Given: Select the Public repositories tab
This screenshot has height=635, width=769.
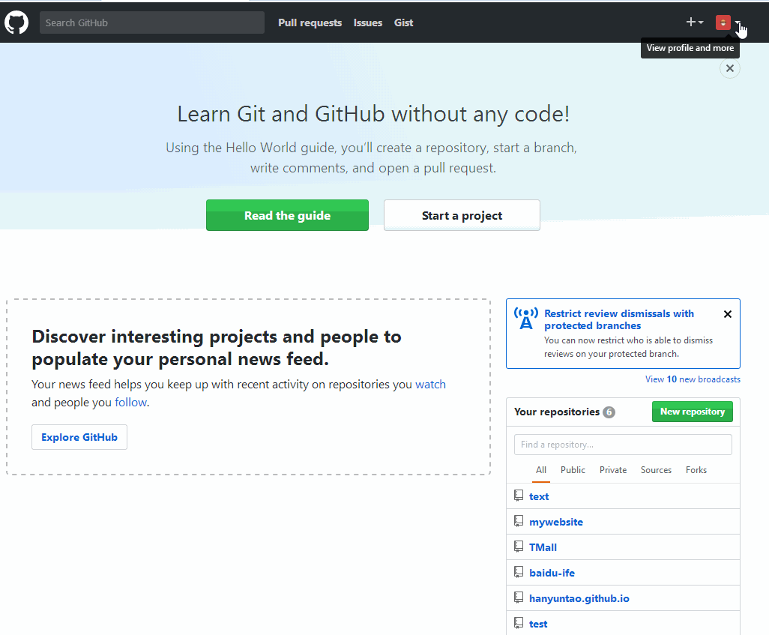Looking at the screenshot, I should coord(573,470).
